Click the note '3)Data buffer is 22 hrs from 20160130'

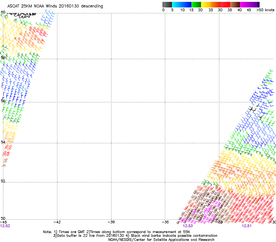(x=89, y=236)
